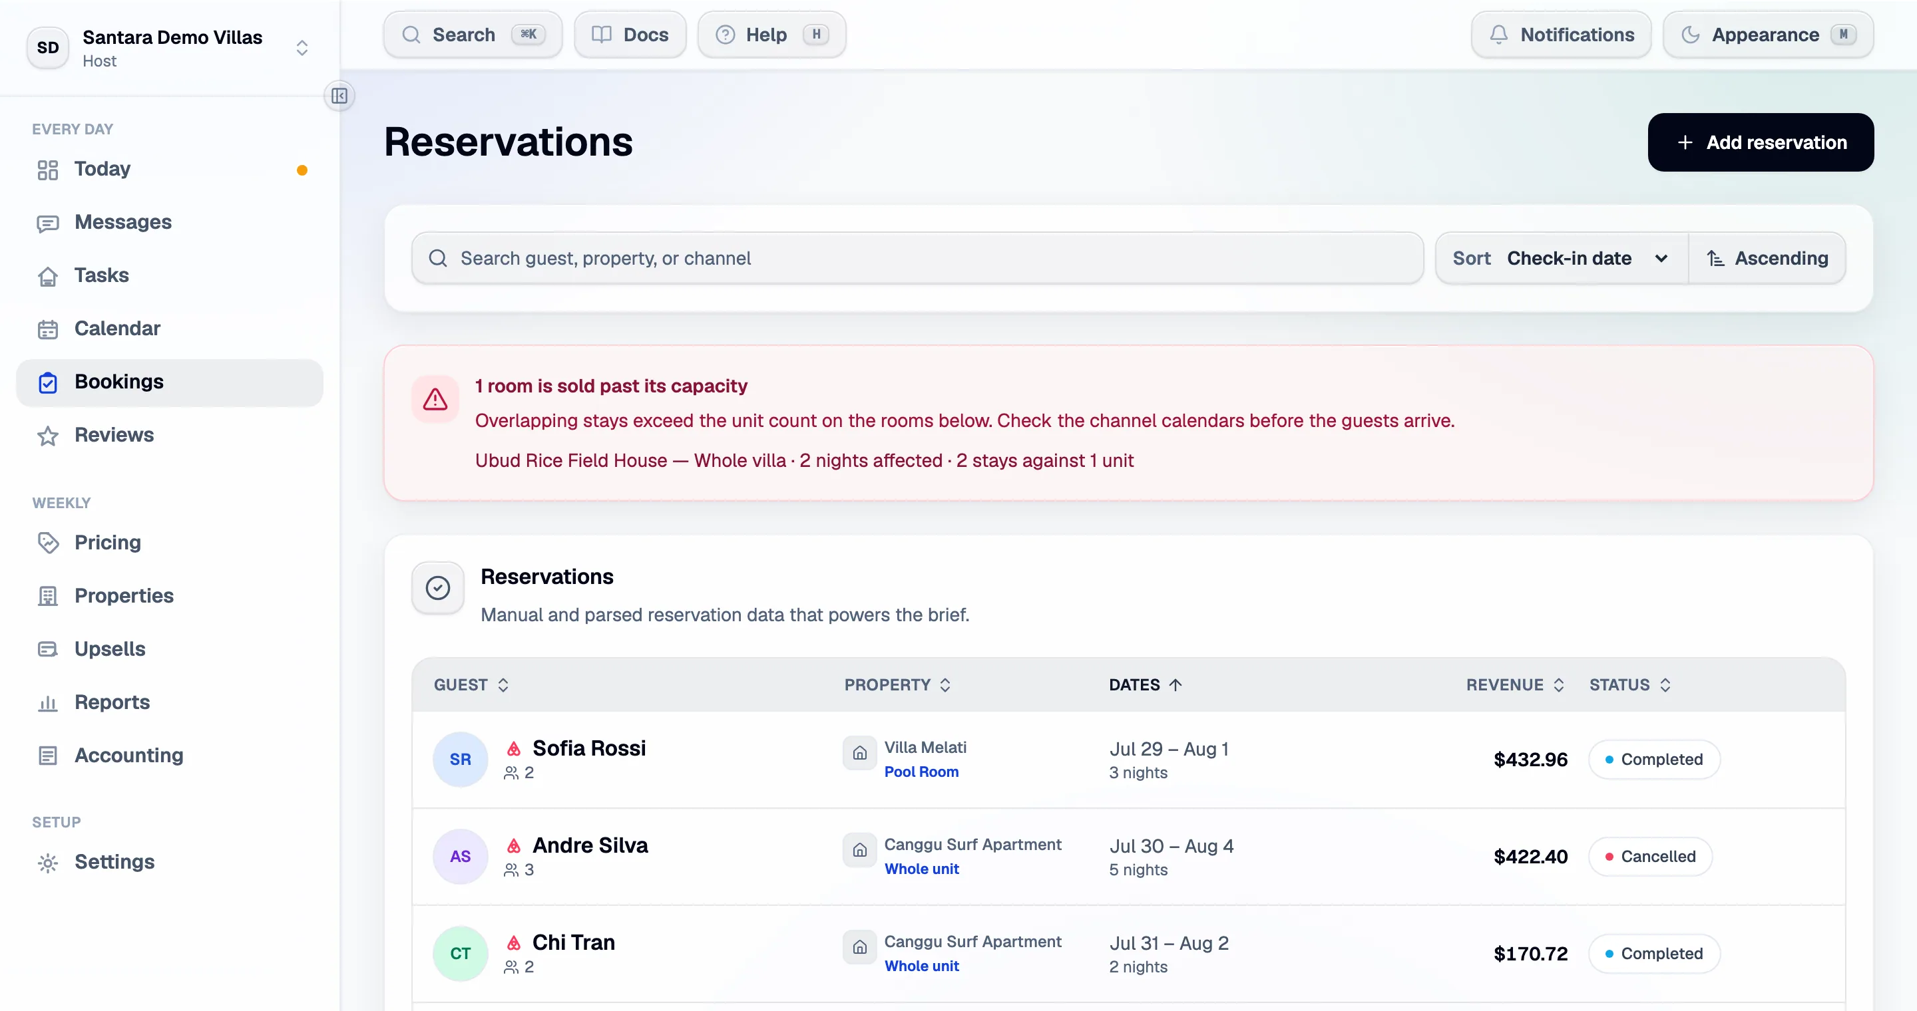Click Andre Silva's AS avatar
The image size is (1917, 1011).
click(460, 857)
